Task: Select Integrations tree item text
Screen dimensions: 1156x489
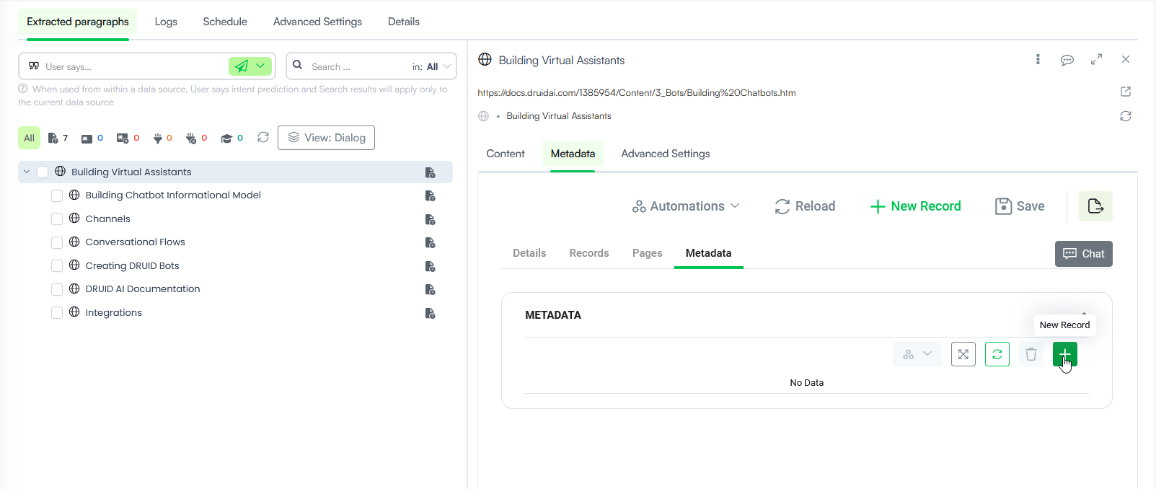Action: tap(113, 312)
